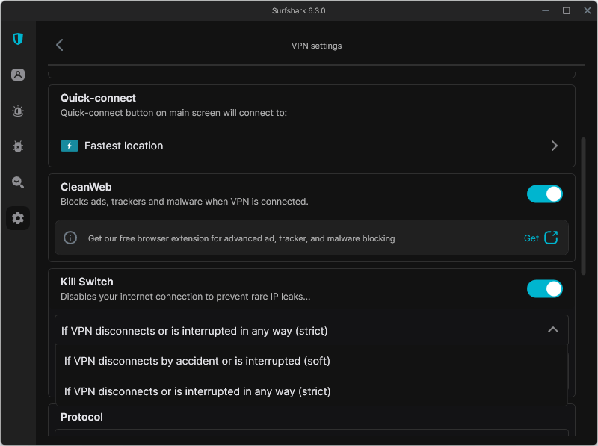598x446 pixels.
Task: Expand Quick-connect options via right chevron
Action: tap(554, 146)
